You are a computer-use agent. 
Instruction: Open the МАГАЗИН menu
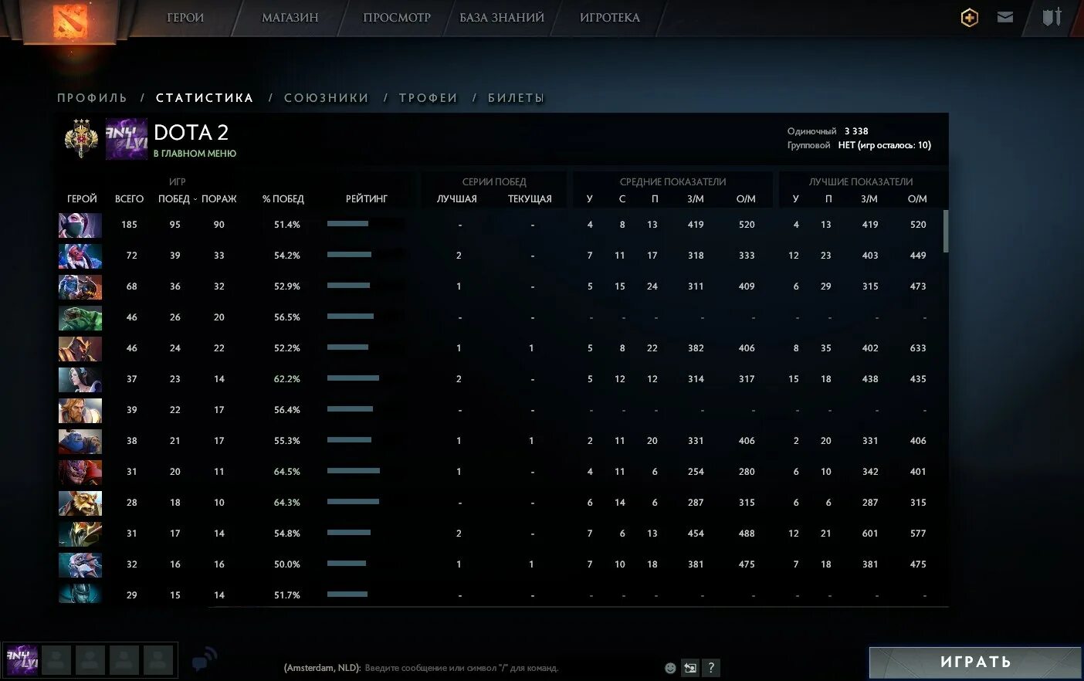click(290, 18)
